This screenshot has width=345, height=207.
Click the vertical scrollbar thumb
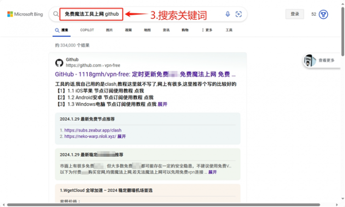[x=342, y=31]
